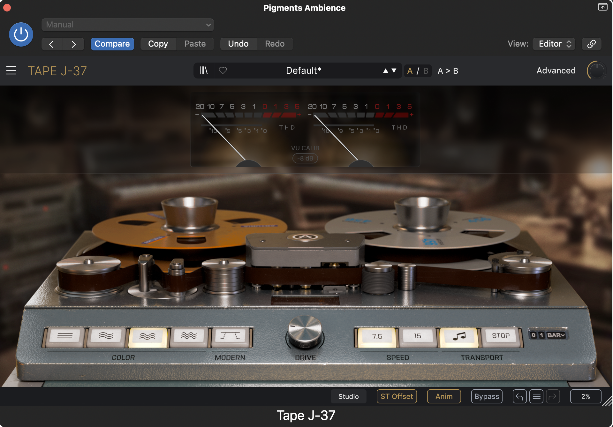Click the VU CALIB -8 dB value
This screenshot has width=613, height=427.
(305, 158)
